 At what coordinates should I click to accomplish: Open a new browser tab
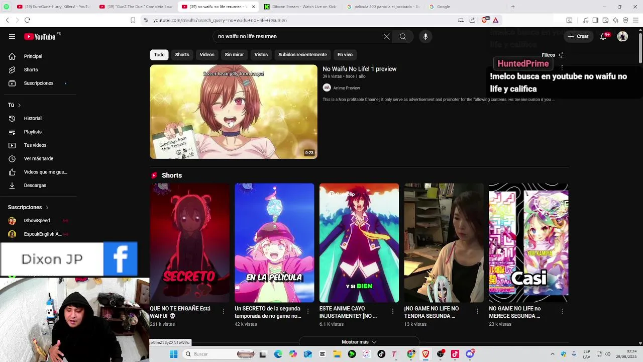click(x=513, y=7)
